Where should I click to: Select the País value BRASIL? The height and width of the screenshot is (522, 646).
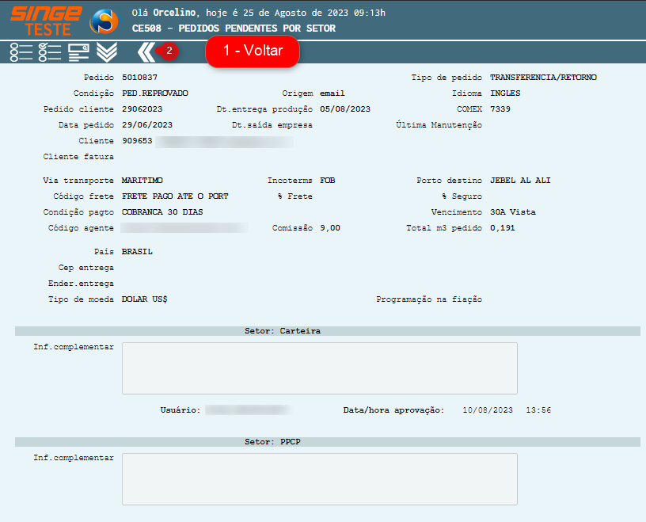137,252
